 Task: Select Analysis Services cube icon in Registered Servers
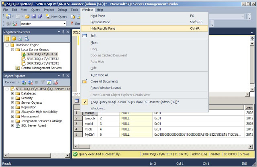tap(14, 38)
